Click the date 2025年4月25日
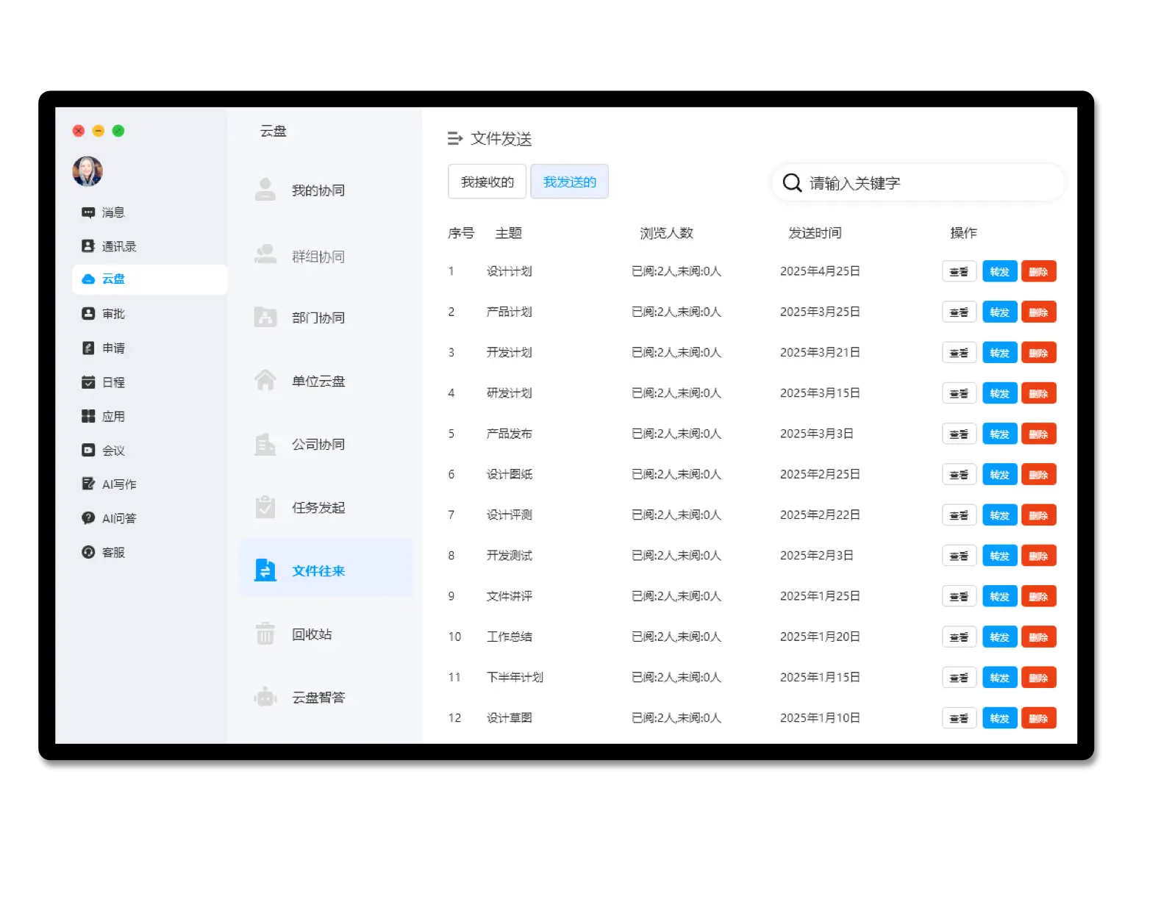The image size is (1172, 910). point(820,271)
